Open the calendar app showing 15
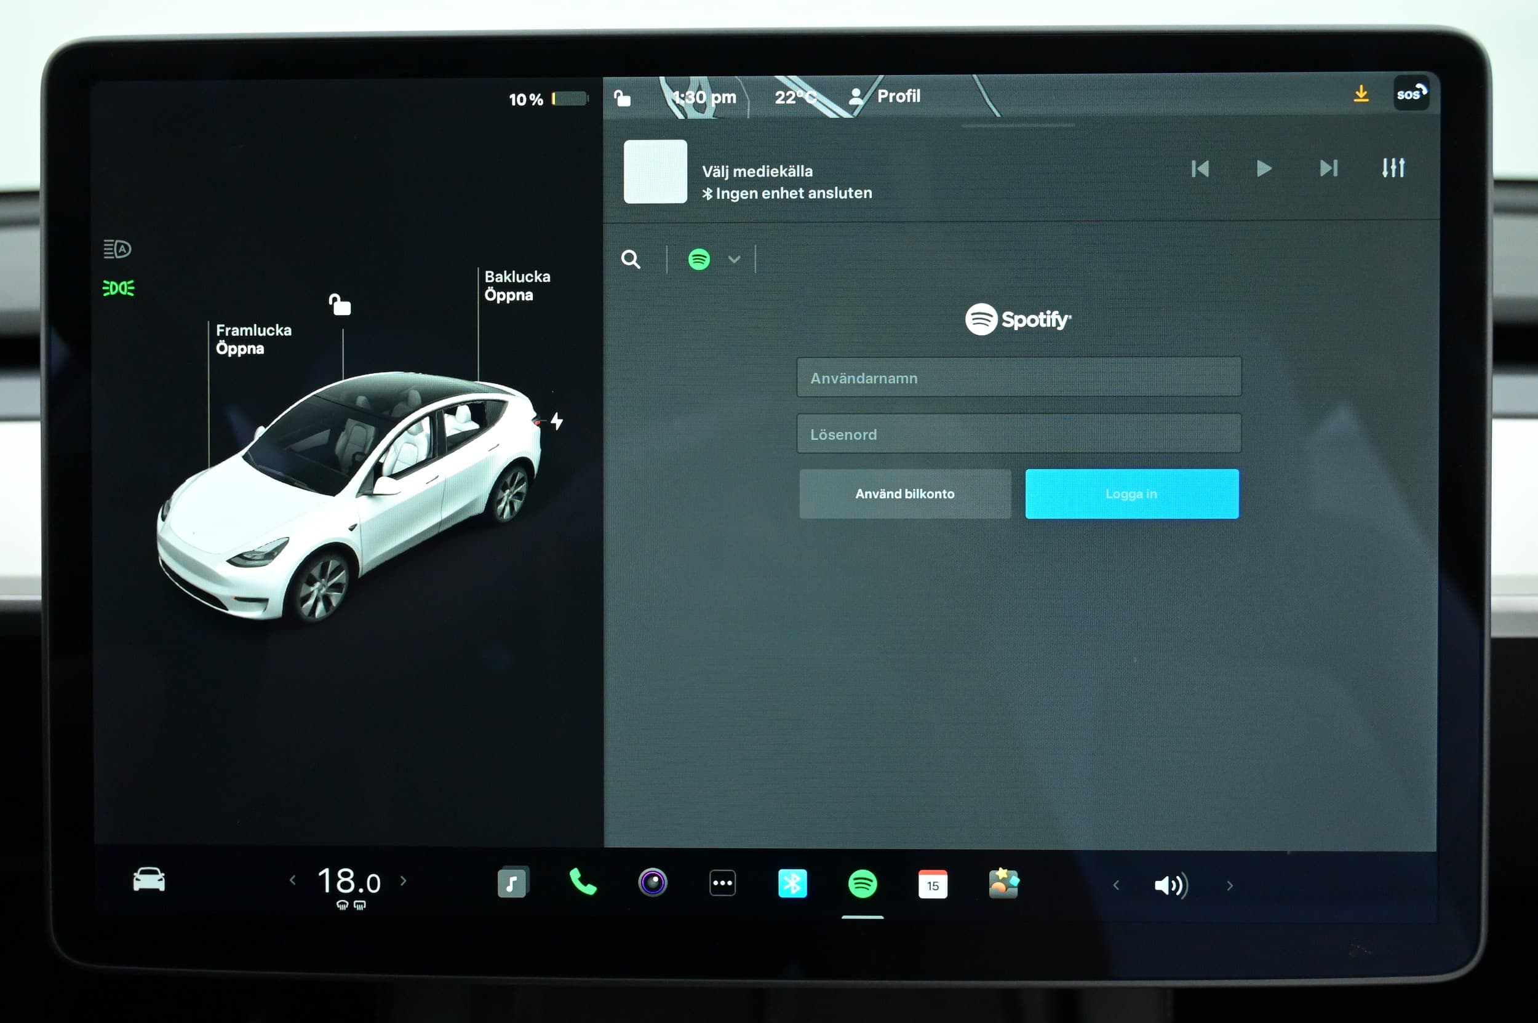Screen dimensions: 1538x1023 [x=933, y=884]
